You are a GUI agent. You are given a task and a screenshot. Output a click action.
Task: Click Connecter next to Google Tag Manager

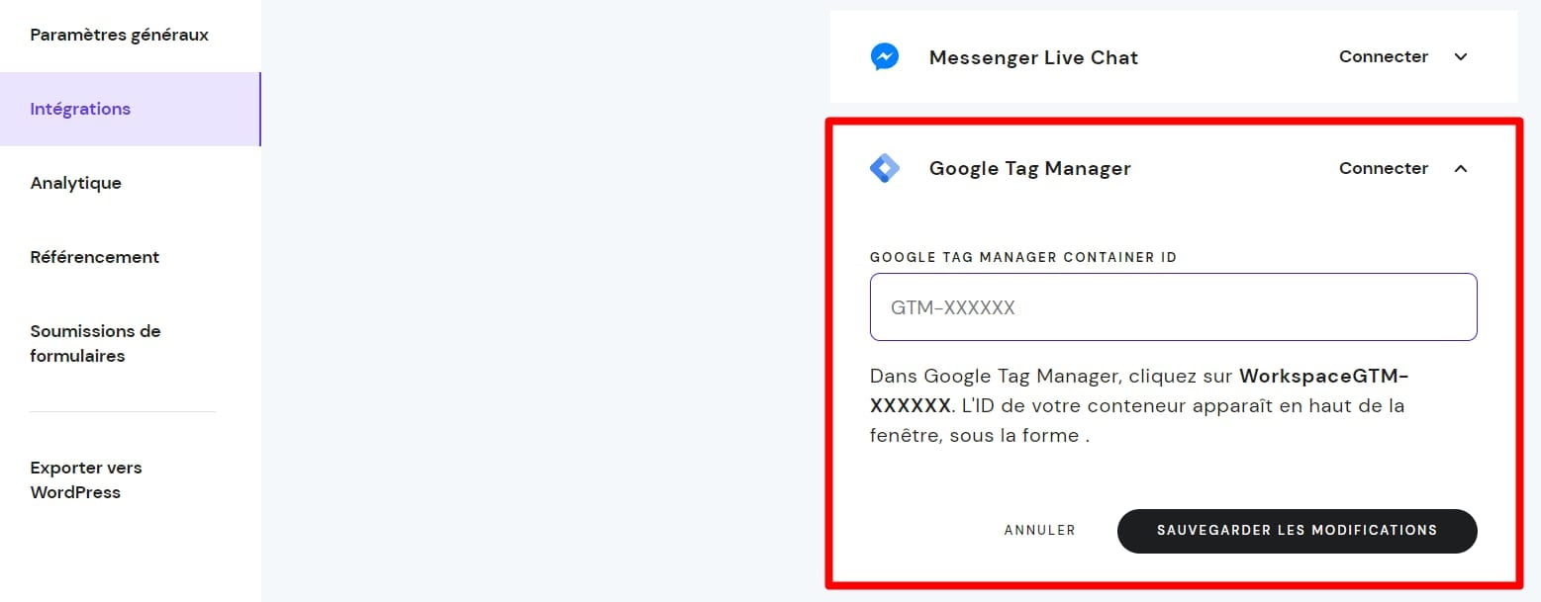click(x=1383, y=169)
